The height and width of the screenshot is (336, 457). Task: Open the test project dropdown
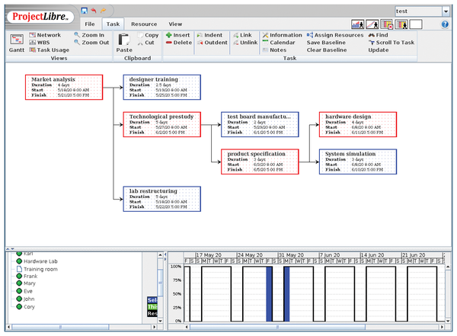click(x=446, y=11)
